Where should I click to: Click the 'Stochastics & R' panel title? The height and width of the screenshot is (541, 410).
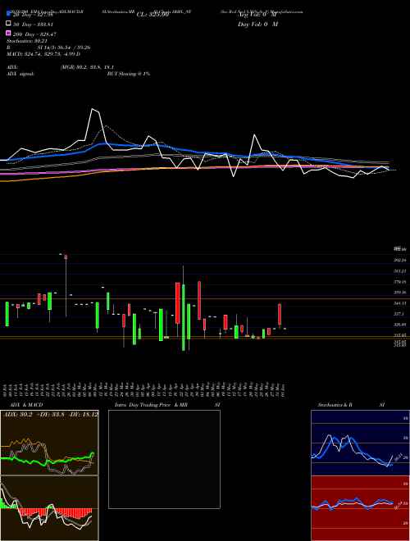point(335,405)
